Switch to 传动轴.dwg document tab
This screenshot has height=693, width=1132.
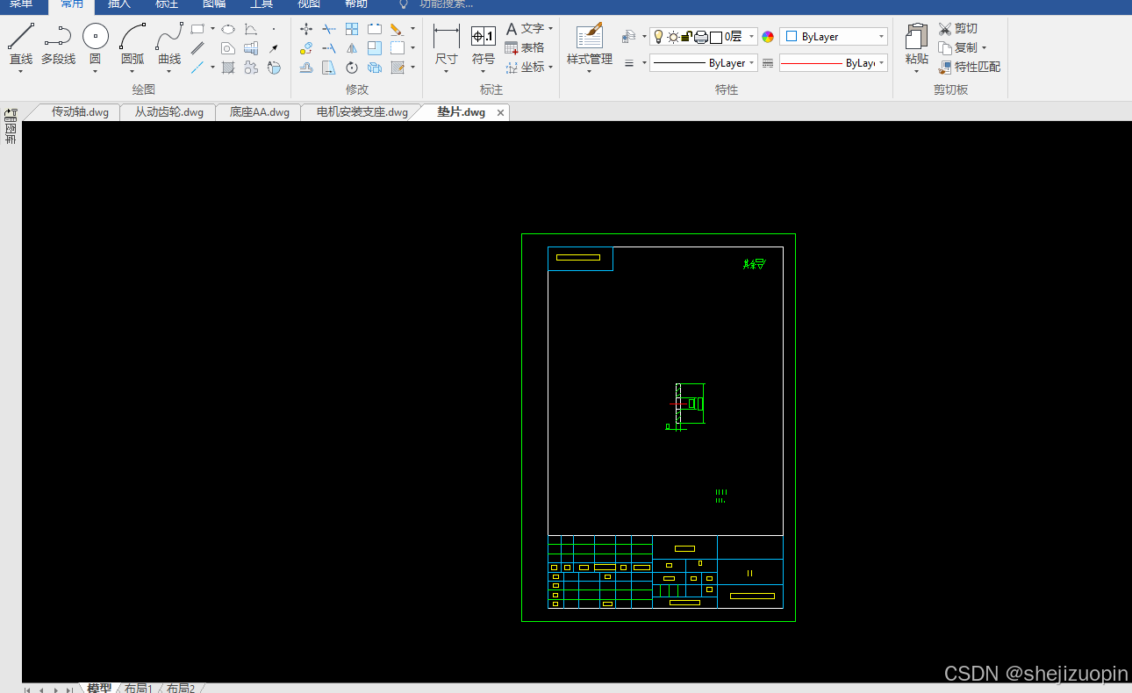79,112
